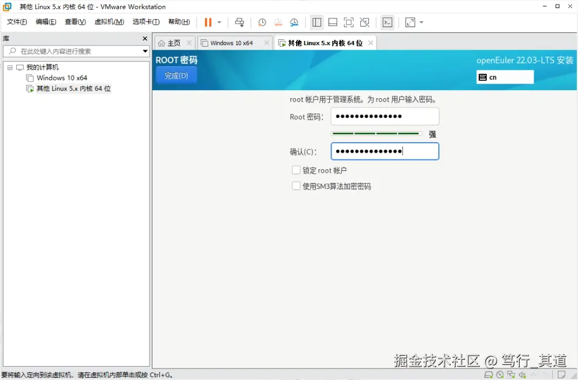Click the 确认(C) password confirmation field

385,151
